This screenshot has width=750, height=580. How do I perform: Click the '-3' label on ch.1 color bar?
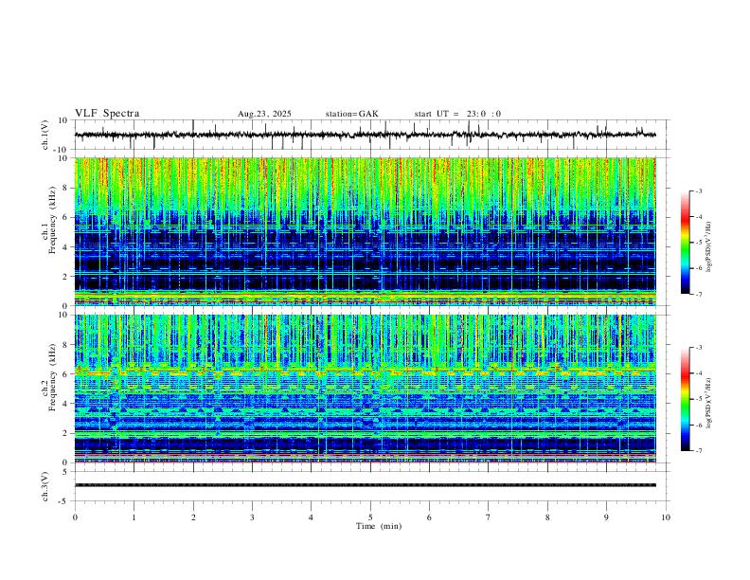pyautogui.click(x=698, y=190)
